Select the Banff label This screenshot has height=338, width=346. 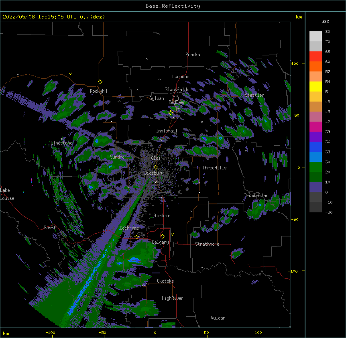click(x=50, y=228)
